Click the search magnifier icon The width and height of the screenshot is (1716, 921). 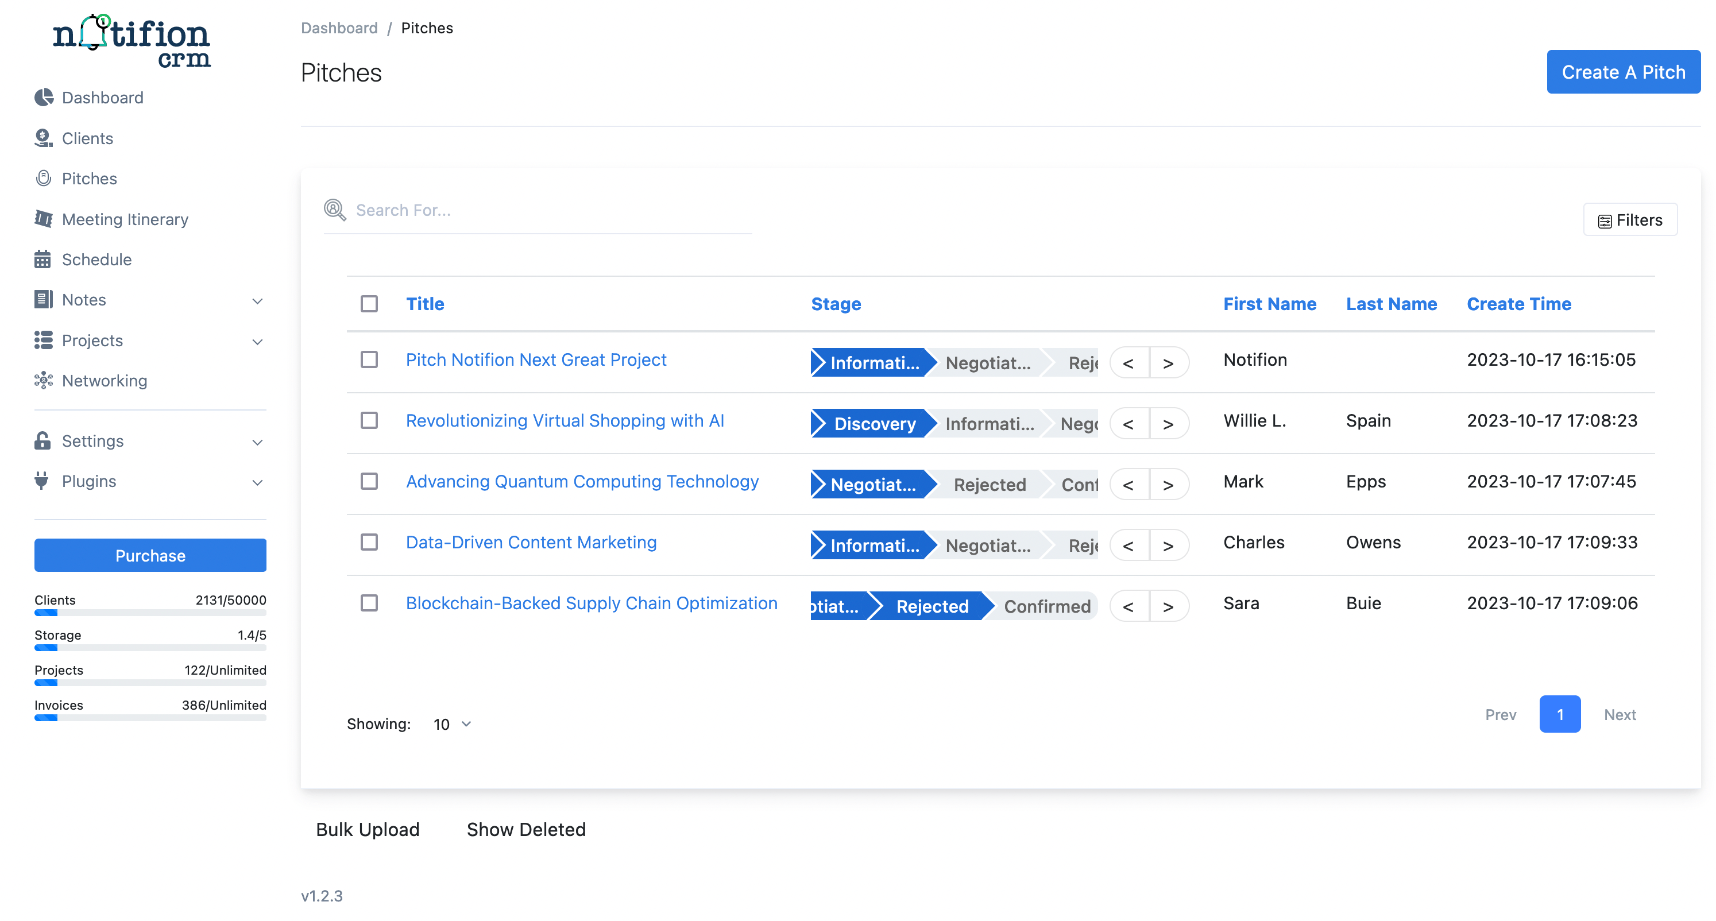point(334,210)
